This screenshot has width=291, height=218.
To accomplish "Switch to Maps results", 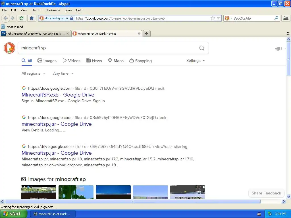I will coord(116,61).
